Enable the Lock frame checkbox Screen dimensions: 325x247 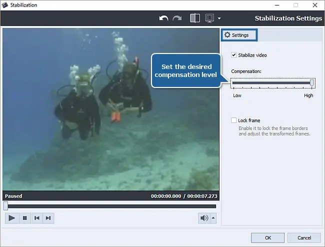coord(234,120)
